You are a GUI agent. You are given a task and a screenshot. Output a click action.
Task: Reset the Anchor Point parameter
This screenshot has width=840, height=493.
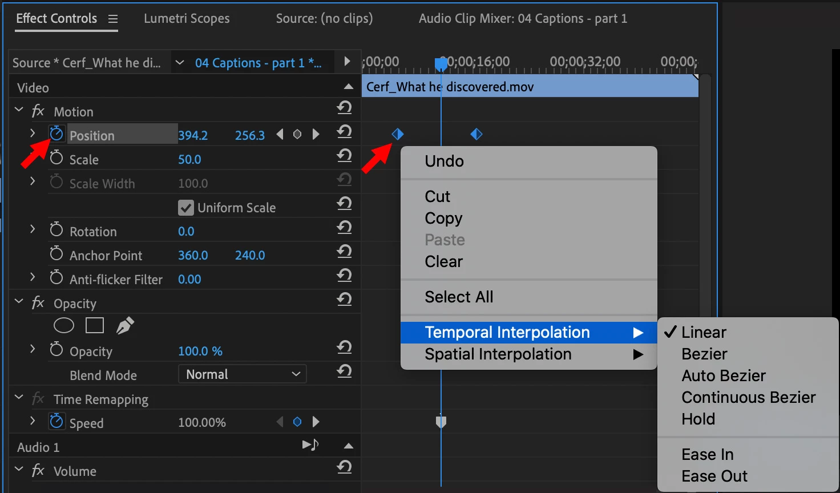344,252
